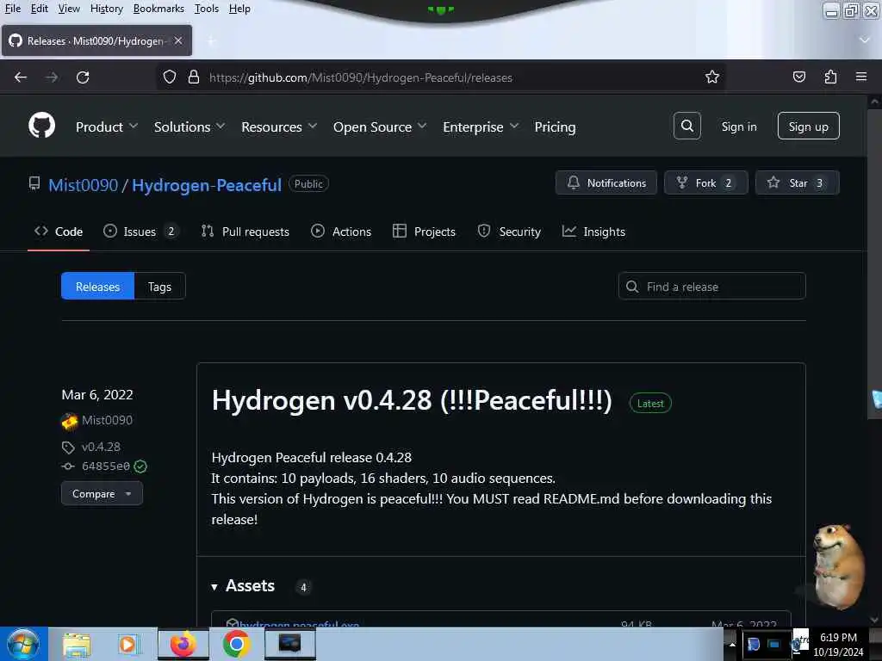Open the Security tab

509,232
